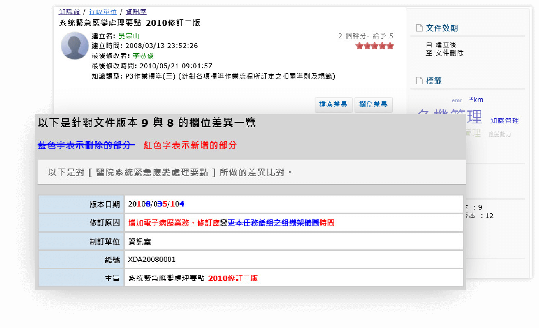This screenshot has height=328, width=539.
Task: Click the first rating star
Action: pyautogui.click(x=359, y=46)
